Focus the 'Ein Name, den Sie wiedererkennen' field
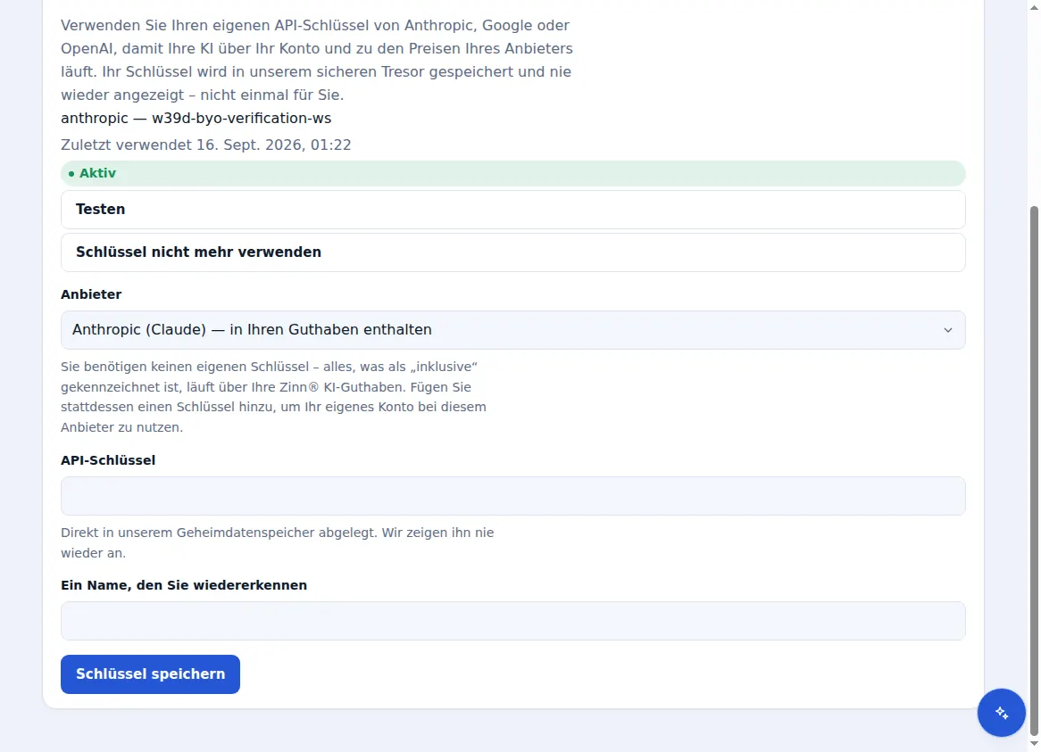This screenshot has width=1041, height=752. coord(512,621)
